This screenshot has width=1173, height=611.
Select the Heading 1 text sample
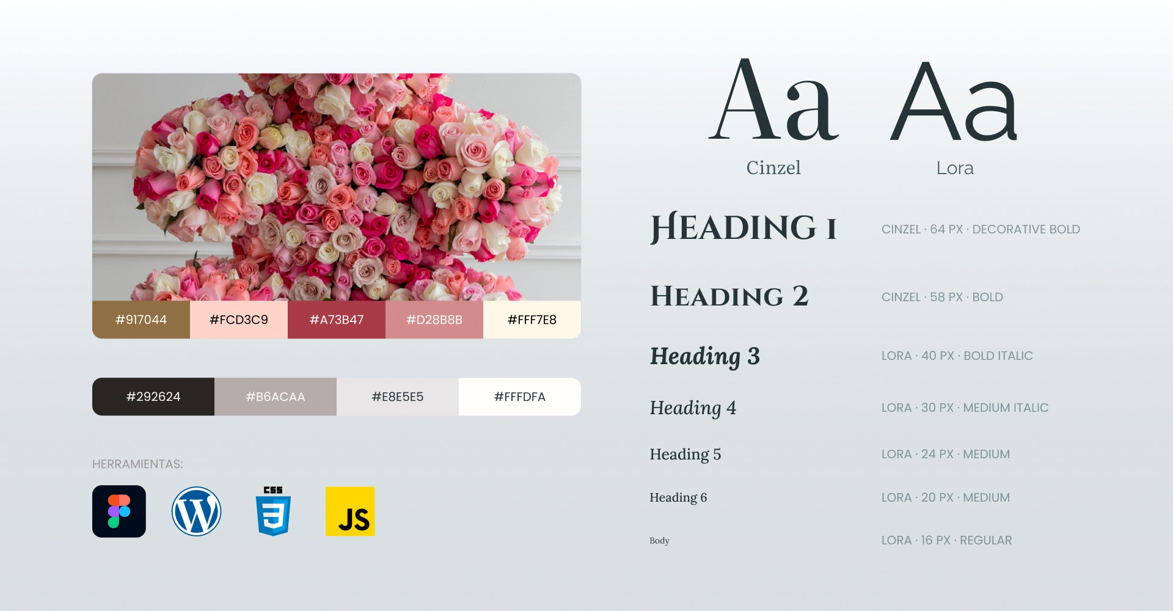(743, 229)
